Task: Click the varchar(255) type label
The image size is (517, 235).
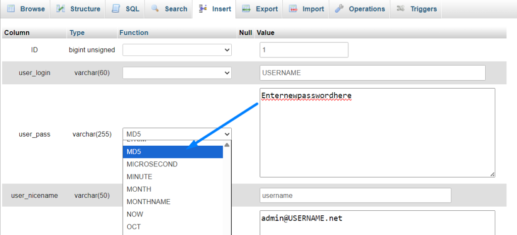Action: 92,134
